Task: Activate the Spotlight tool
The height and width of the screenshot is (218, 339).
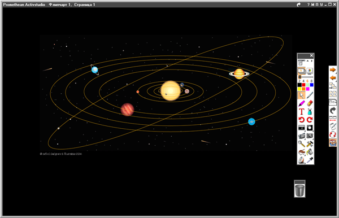Action: point(310,128)
